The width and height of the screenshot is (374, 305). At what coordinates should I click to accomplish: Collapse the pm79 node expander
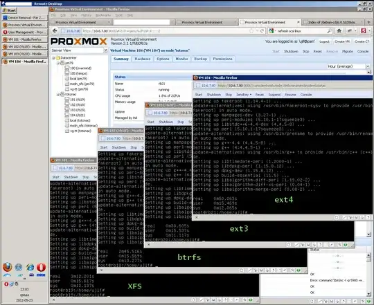tap(57, 63)
